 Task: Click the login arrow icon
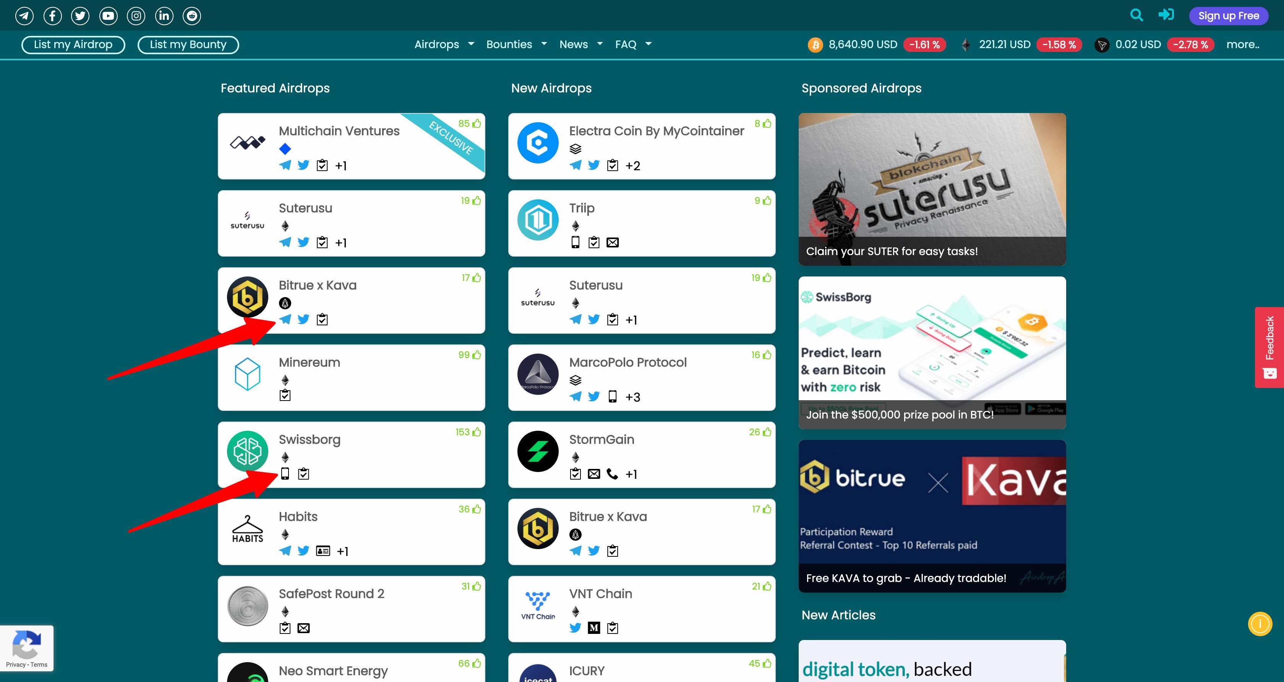(x=1166, y=15)
